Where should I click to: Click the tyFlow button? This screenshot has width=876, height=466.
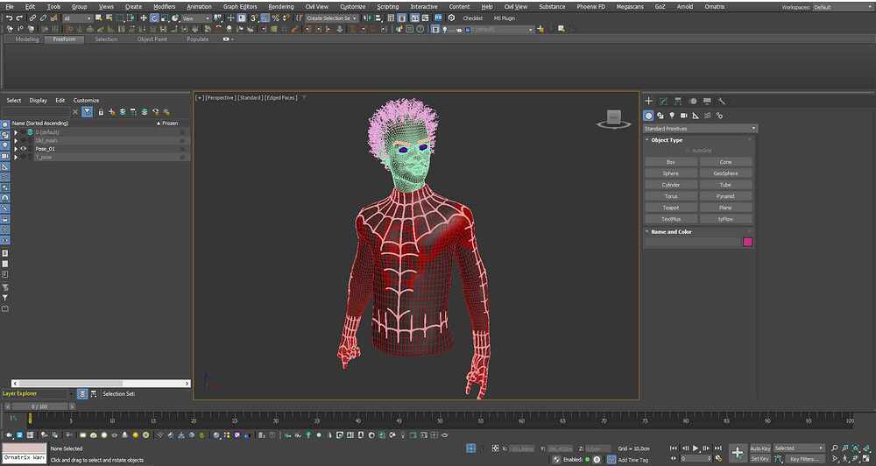[725, 220]
